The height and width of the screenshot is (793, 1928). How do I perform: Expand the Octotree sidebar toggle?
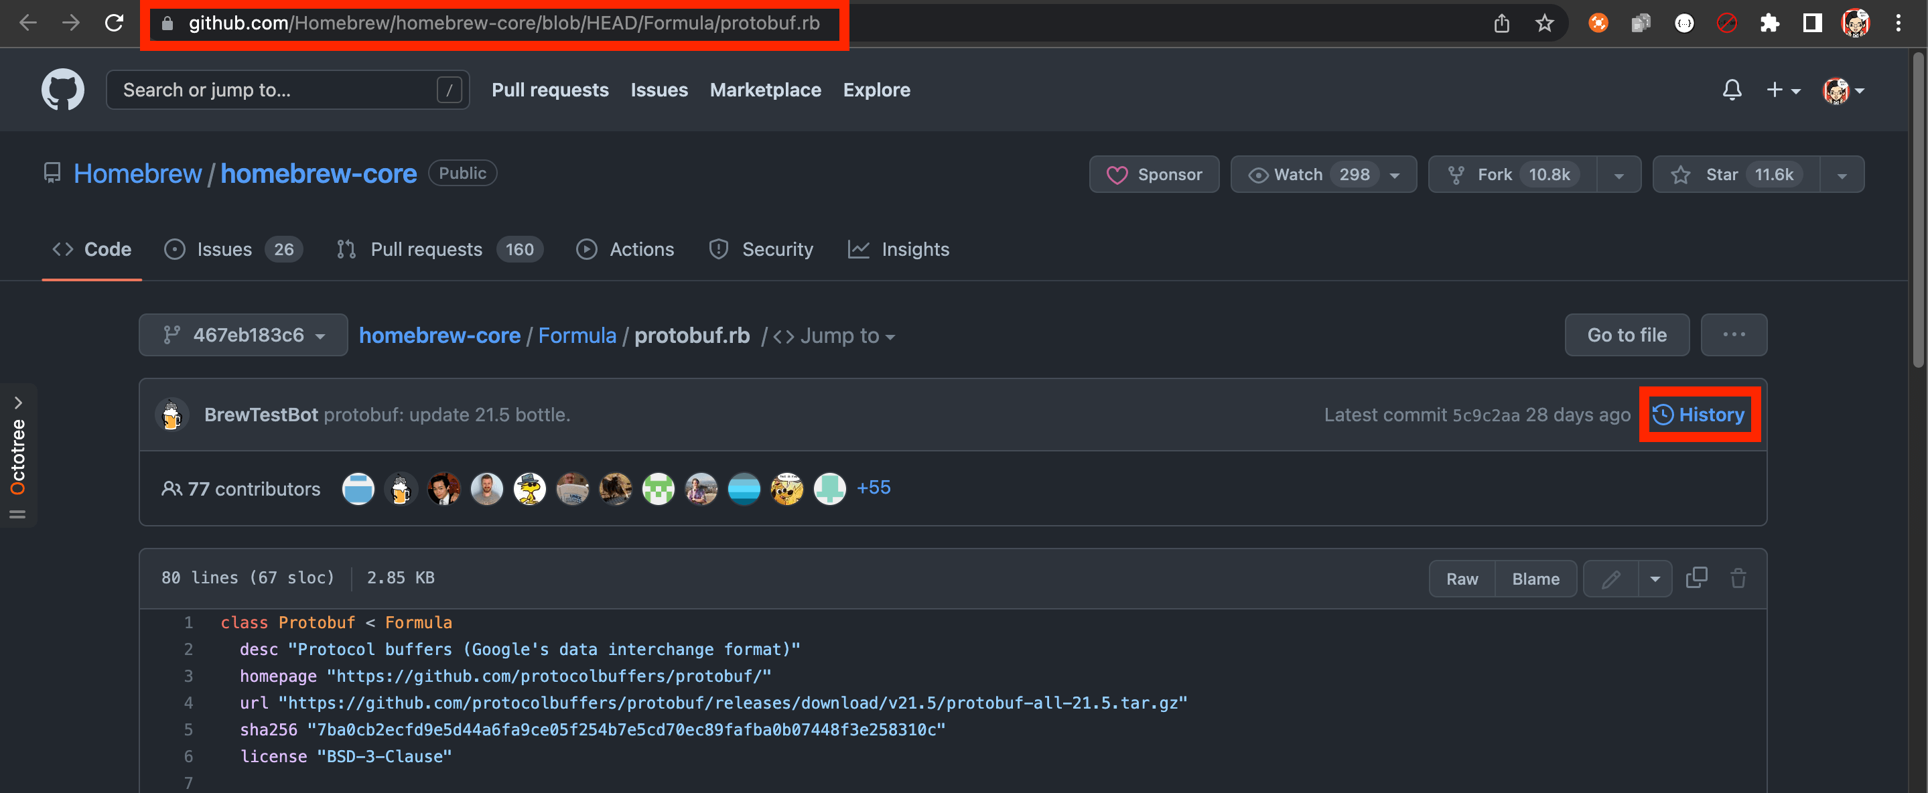tap(18, 455)
